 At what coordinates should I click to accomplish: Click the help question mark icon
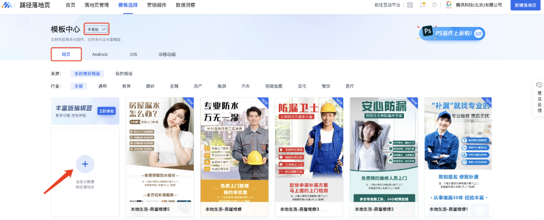(x=434, y=5)
